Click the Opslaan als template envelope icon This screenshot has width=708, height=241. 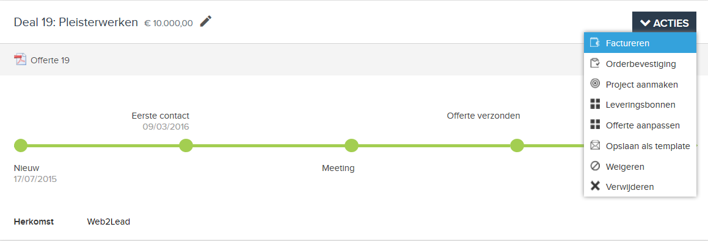[x=595, y=145]
